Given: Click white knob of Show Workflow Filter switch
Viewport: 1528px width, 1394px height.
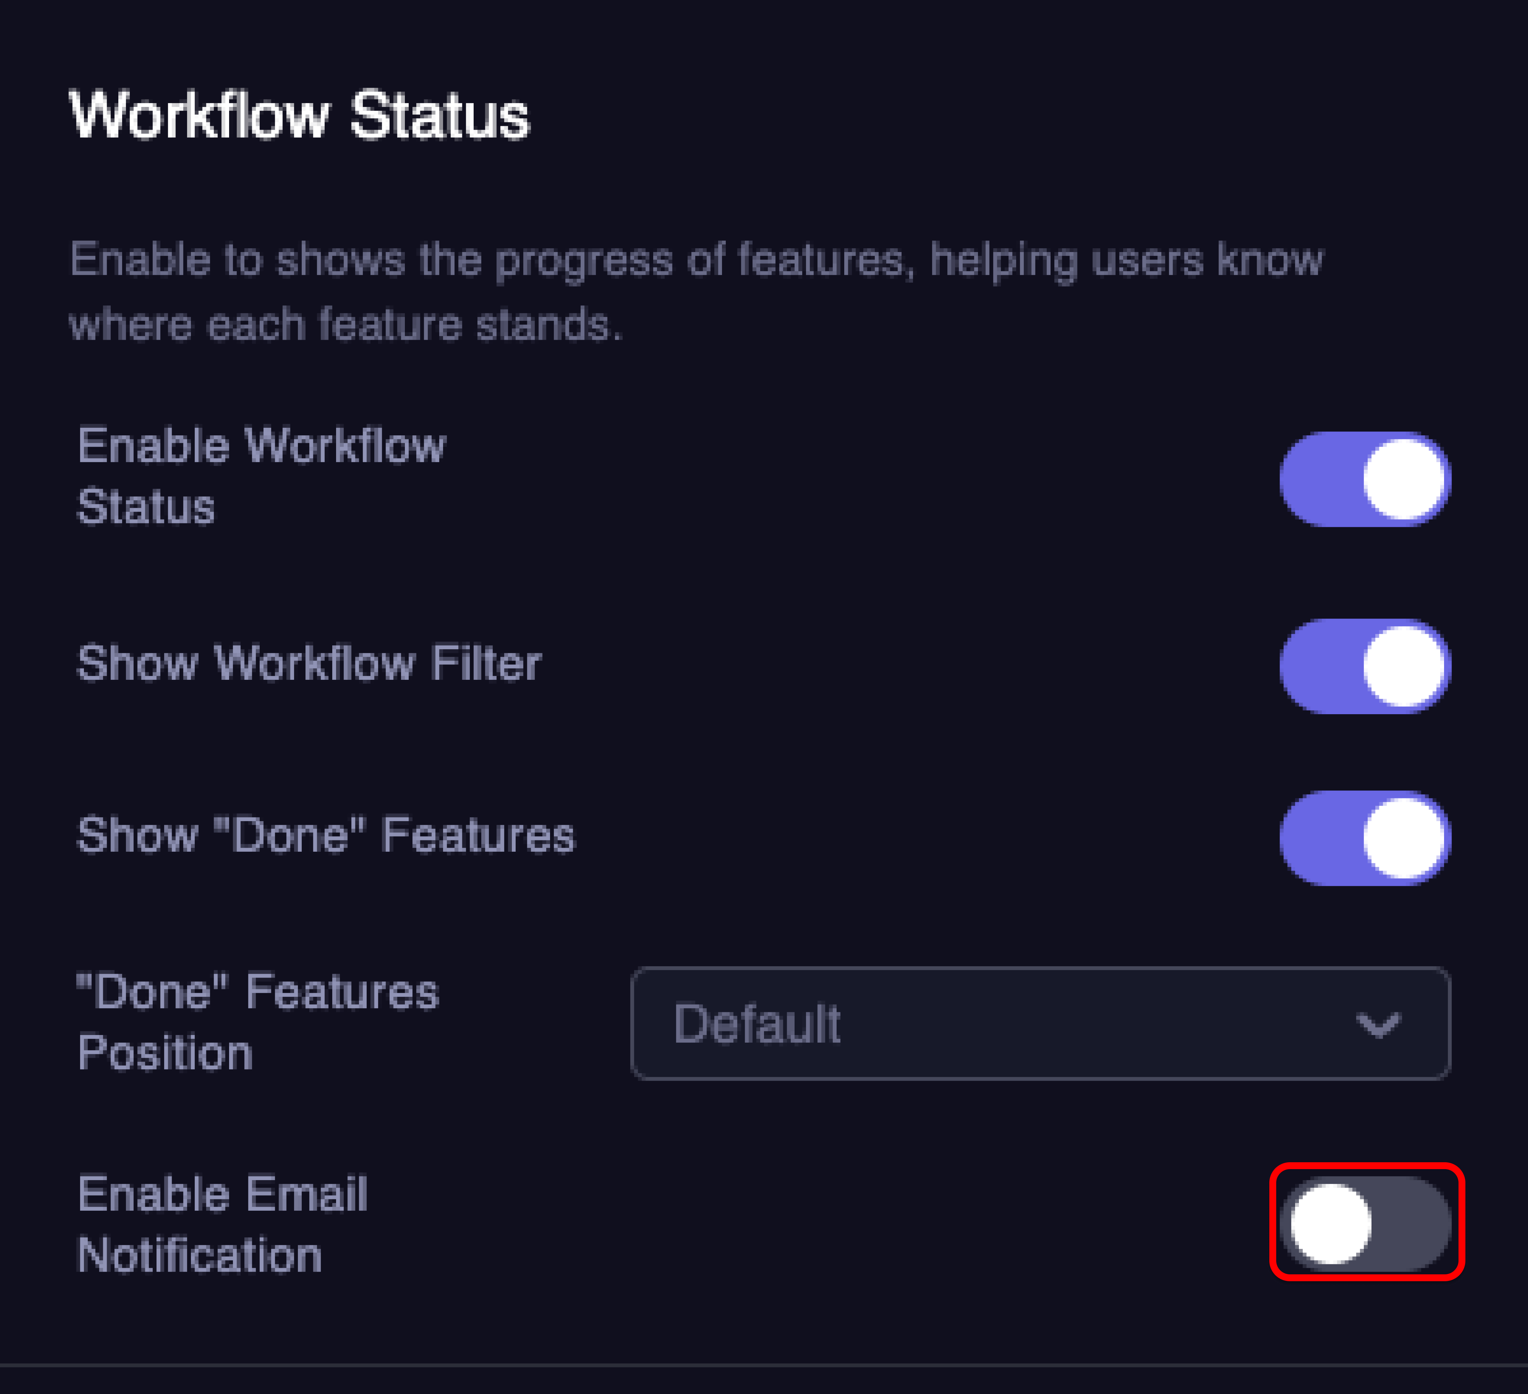Looking at the screenshot, I should [x=1403, y=666].
